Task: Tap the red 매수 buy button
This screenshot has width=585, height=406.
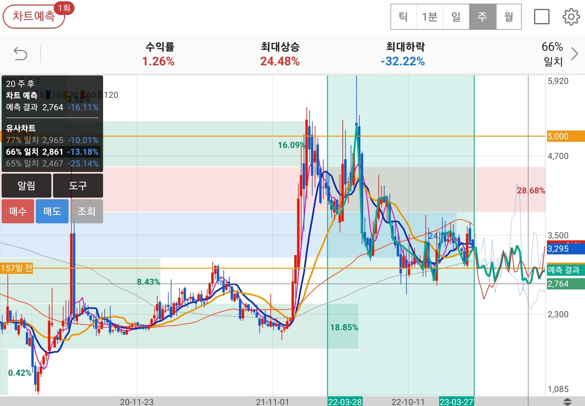Action: point(18,211)
